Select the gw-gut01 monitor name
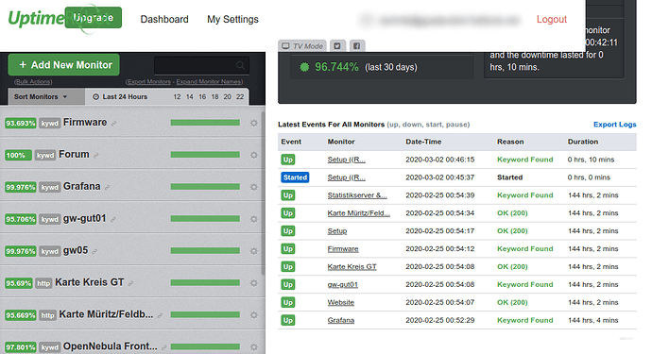 point(85,218)
